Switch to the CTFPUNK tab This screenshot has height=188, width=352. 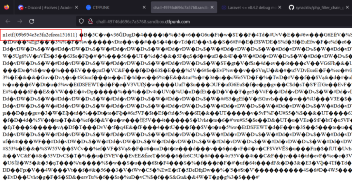(x=116, y=7)
